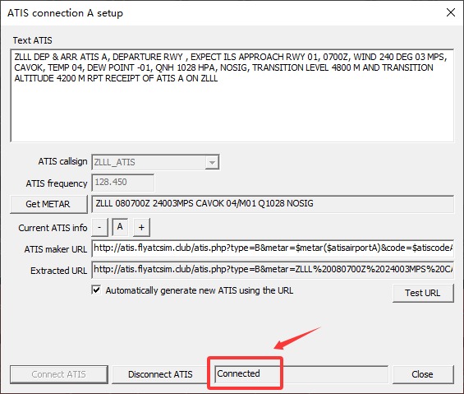Click the ATIS connection A setup title bar
The width and height of the screenshot is (464, 394).
(x=222, y=12)
